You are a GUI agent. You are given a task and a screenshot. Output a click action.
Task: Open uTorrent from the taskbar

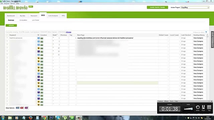click(x=65, y=118)
